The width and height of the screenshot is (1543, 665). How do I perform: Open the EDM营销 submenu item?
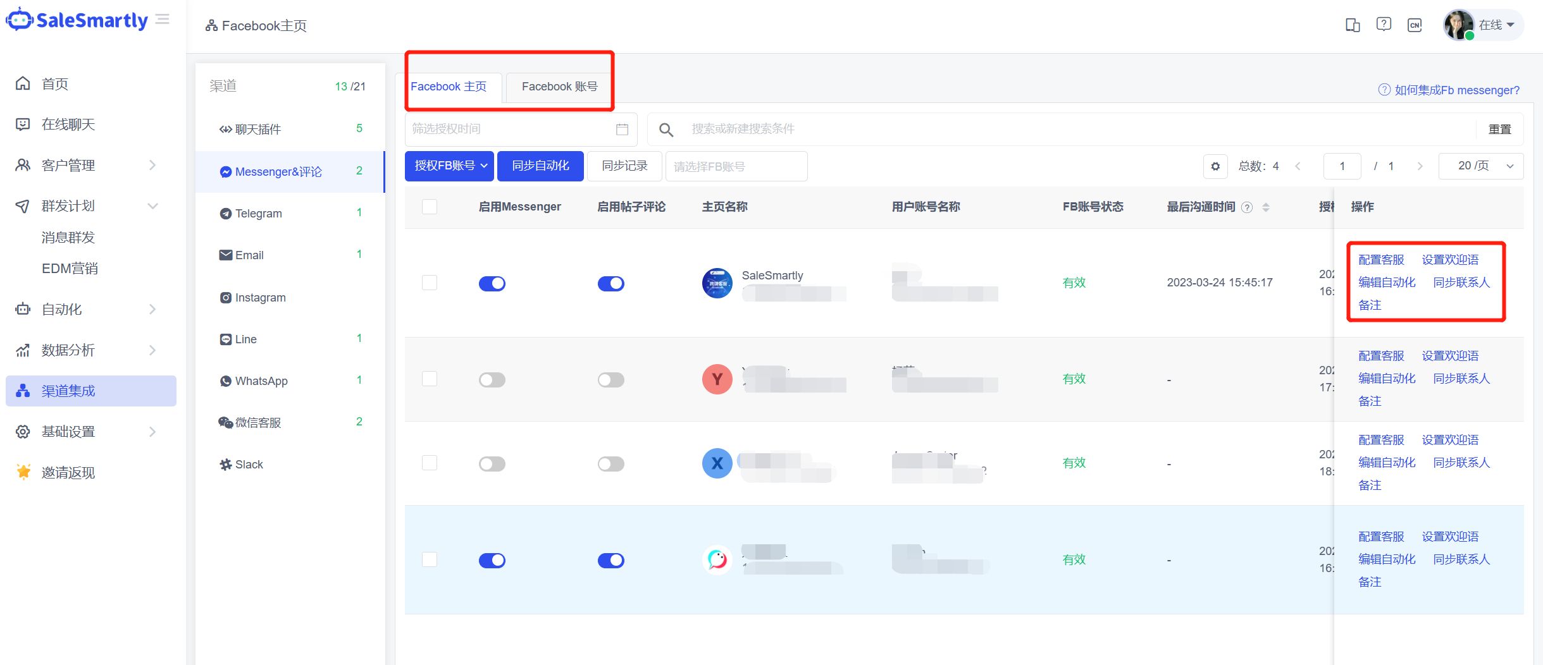tap(70, 269)
